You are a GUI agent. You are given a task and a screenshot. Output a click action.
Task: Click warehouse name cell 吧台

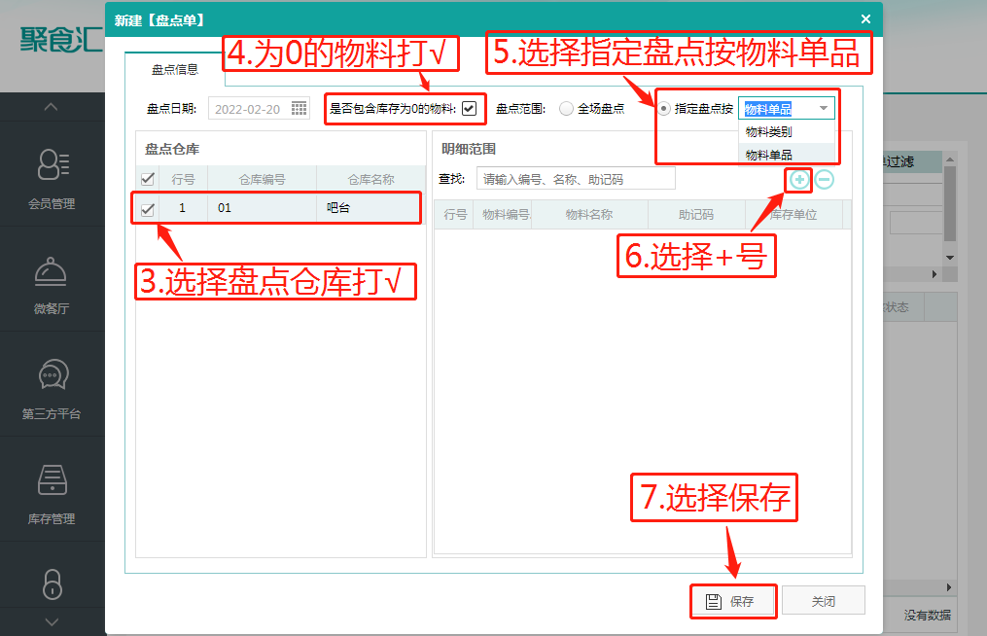(x=369, y=208)
